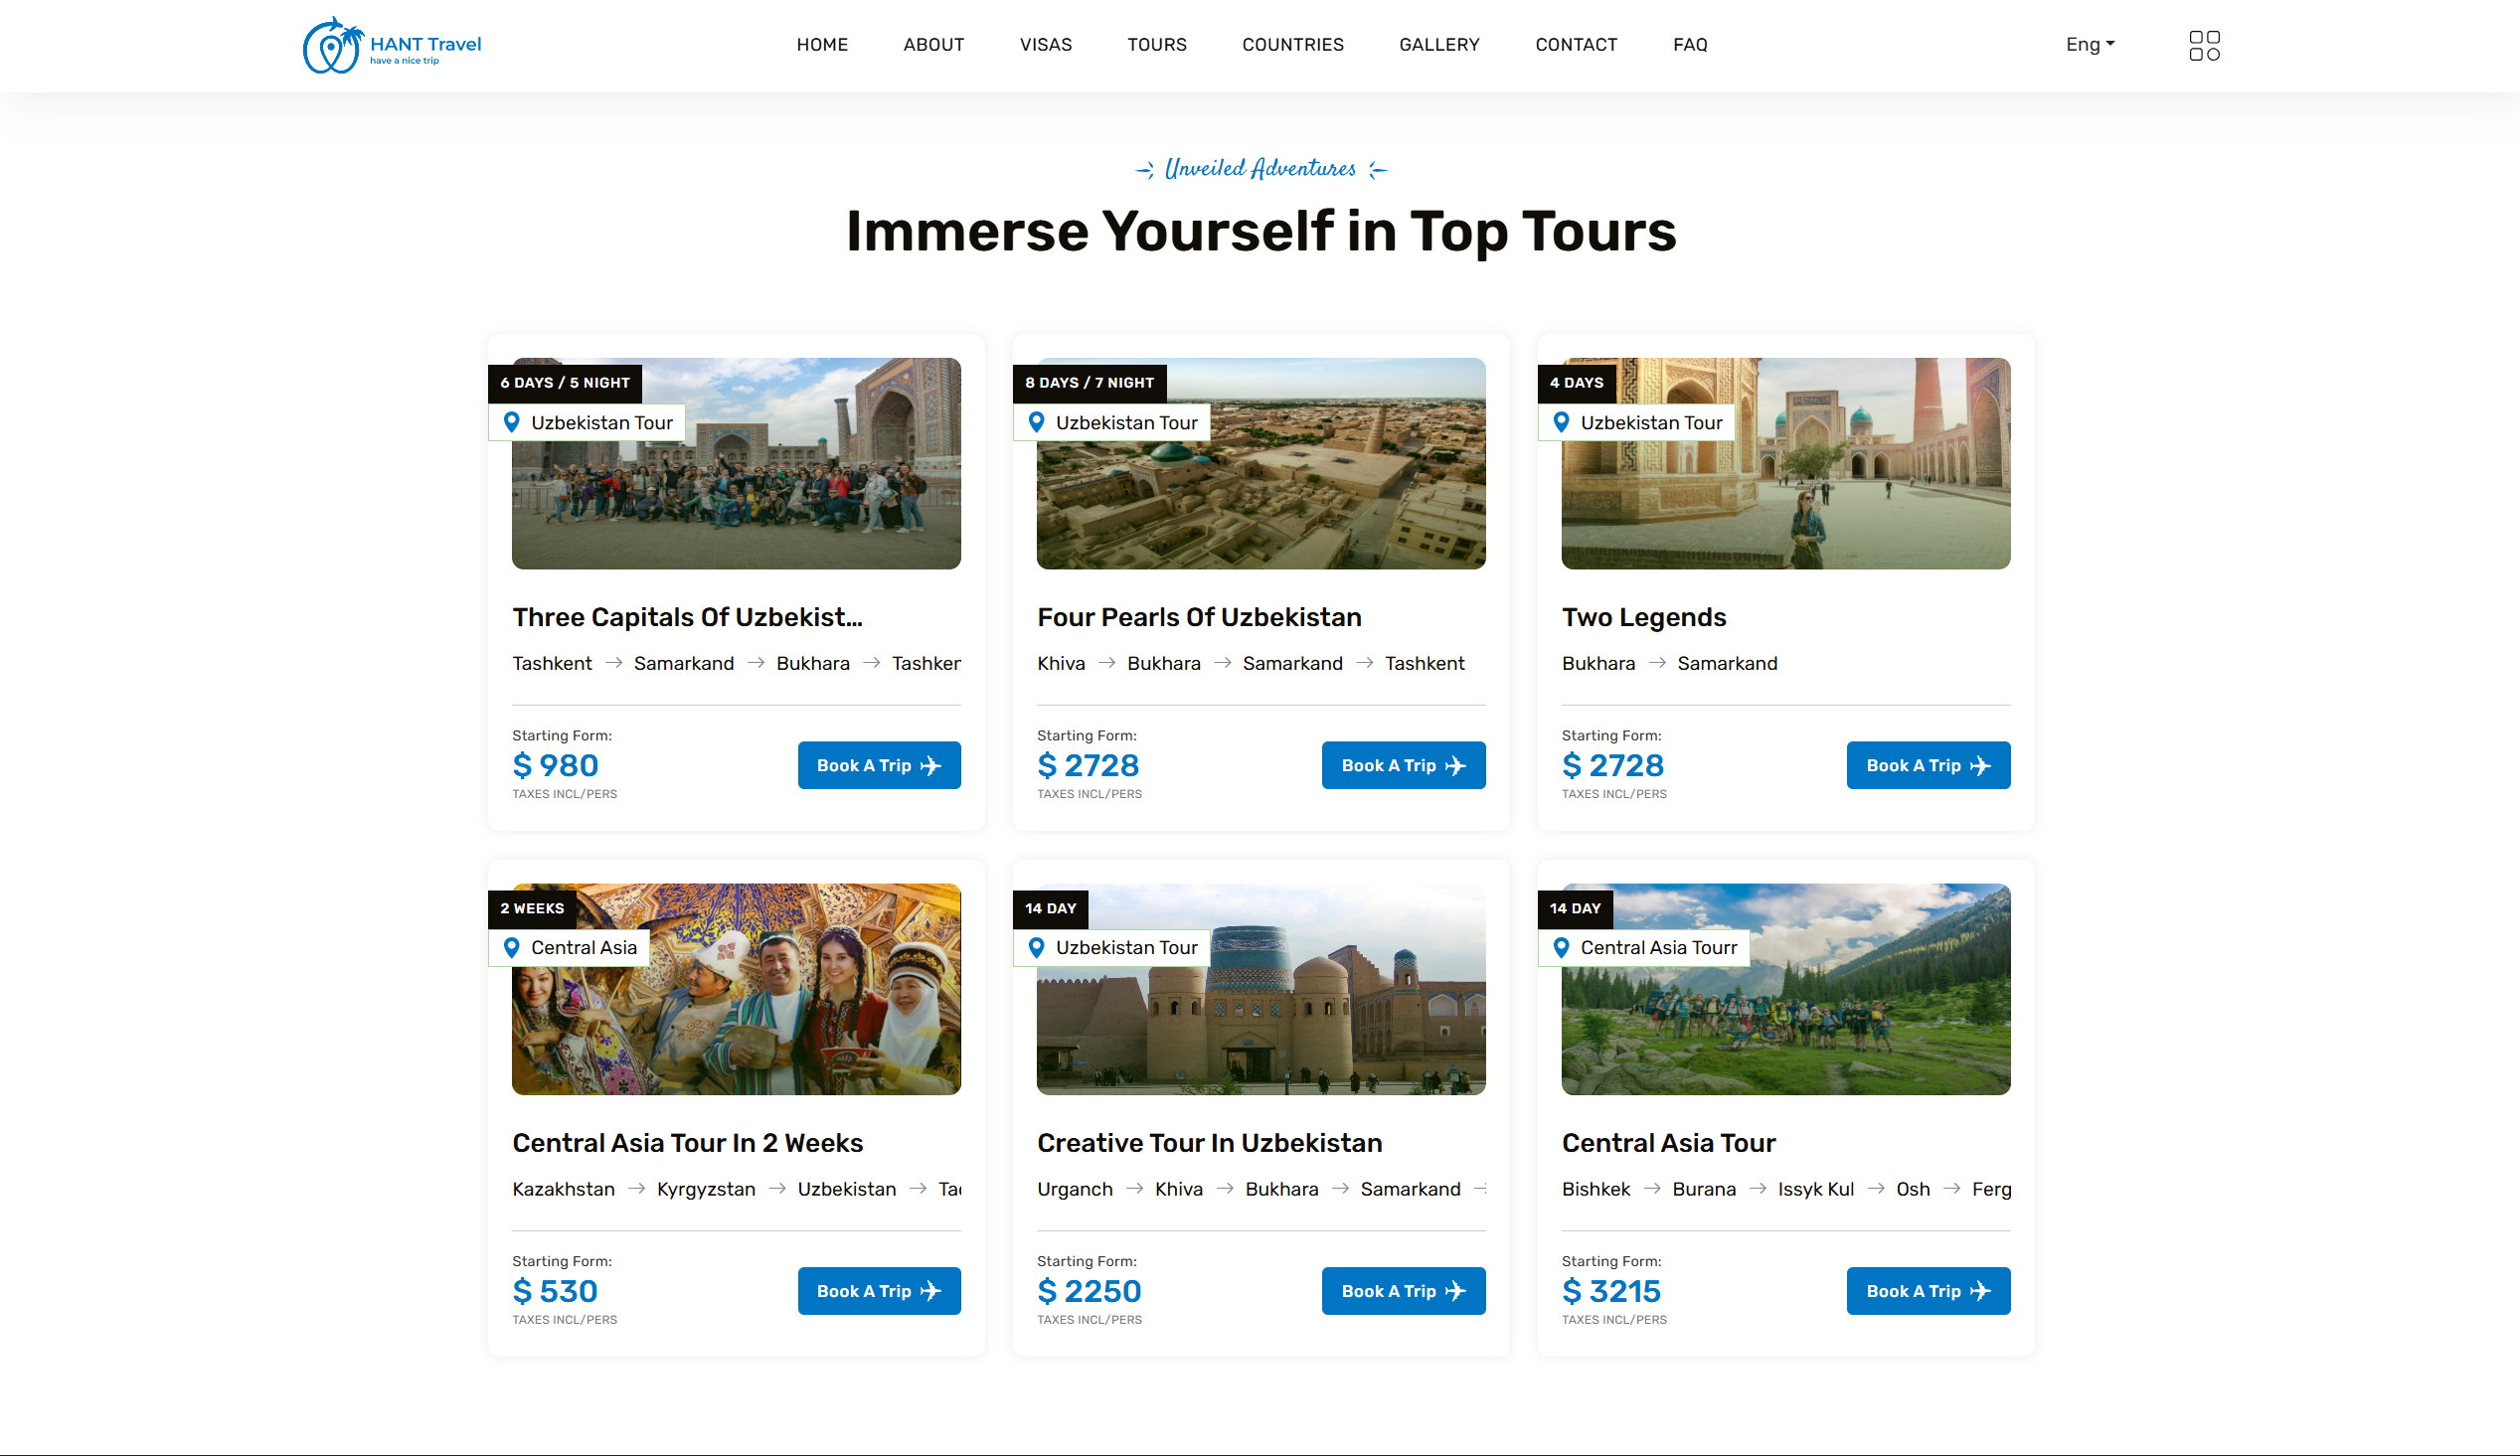
Task: Click location pin on Two Legends card
Action: click(1560, 422)
